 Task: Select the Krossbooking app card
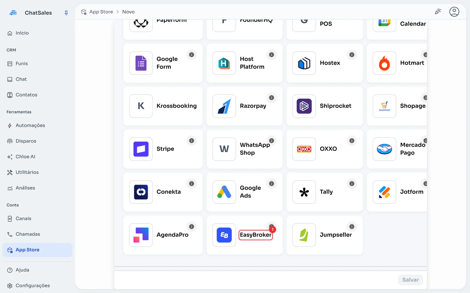click(x=163, y=106)
